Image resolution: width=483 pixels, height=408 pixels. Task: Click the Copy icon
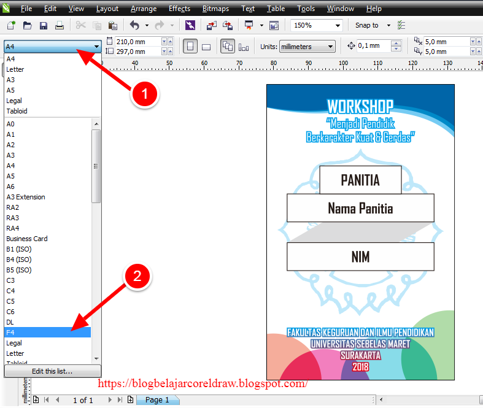coord(97,25)
